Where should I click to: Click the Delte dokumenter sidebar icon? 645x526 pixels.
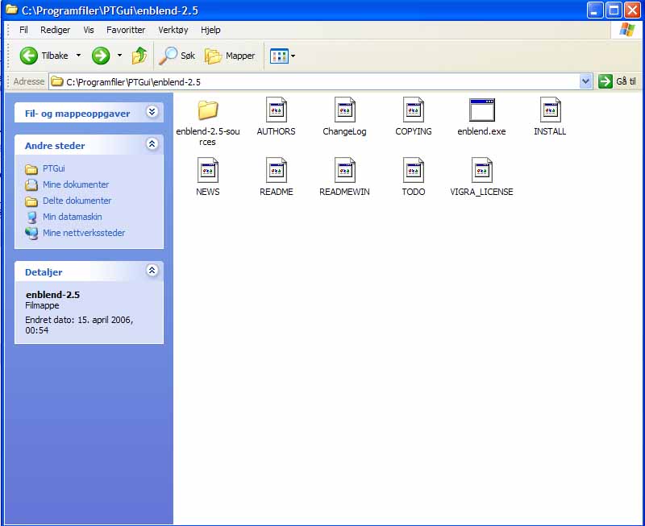31,201
